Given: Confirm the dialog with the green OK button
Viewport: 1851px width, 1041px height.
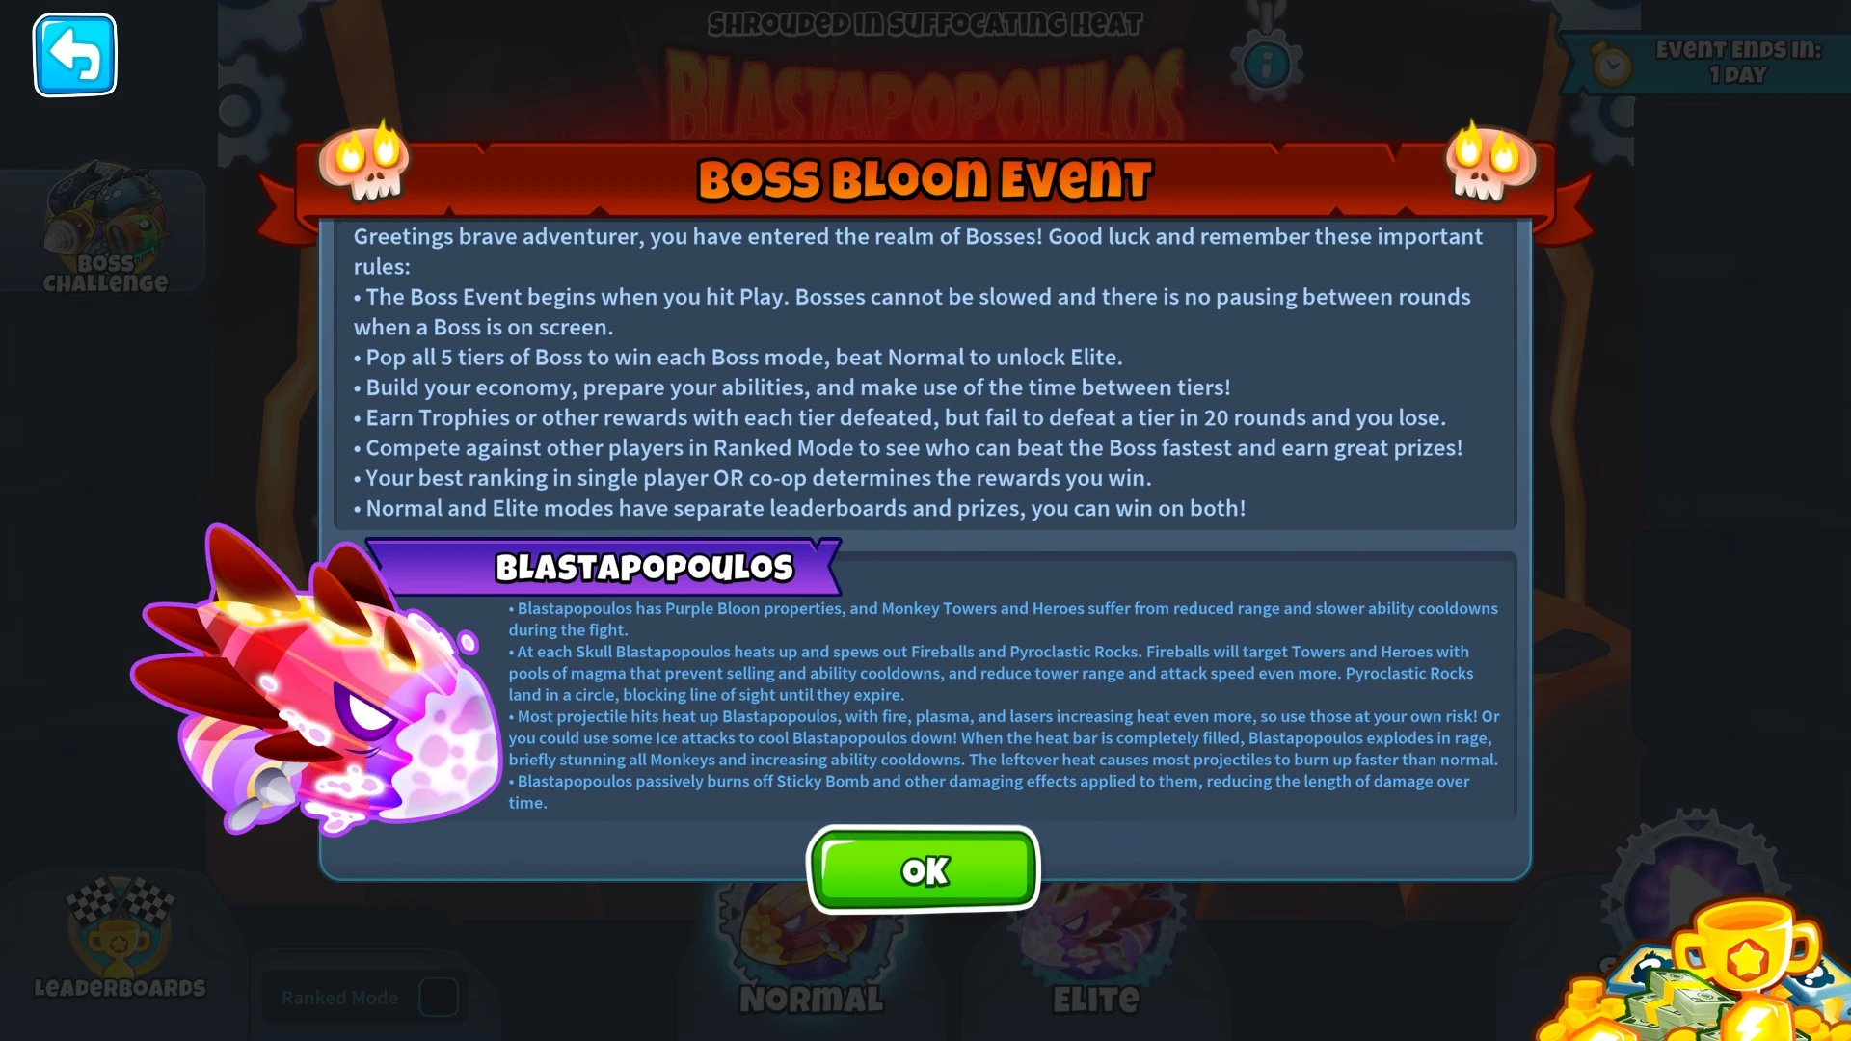Looking at the screenshot, I should (924, 869).
